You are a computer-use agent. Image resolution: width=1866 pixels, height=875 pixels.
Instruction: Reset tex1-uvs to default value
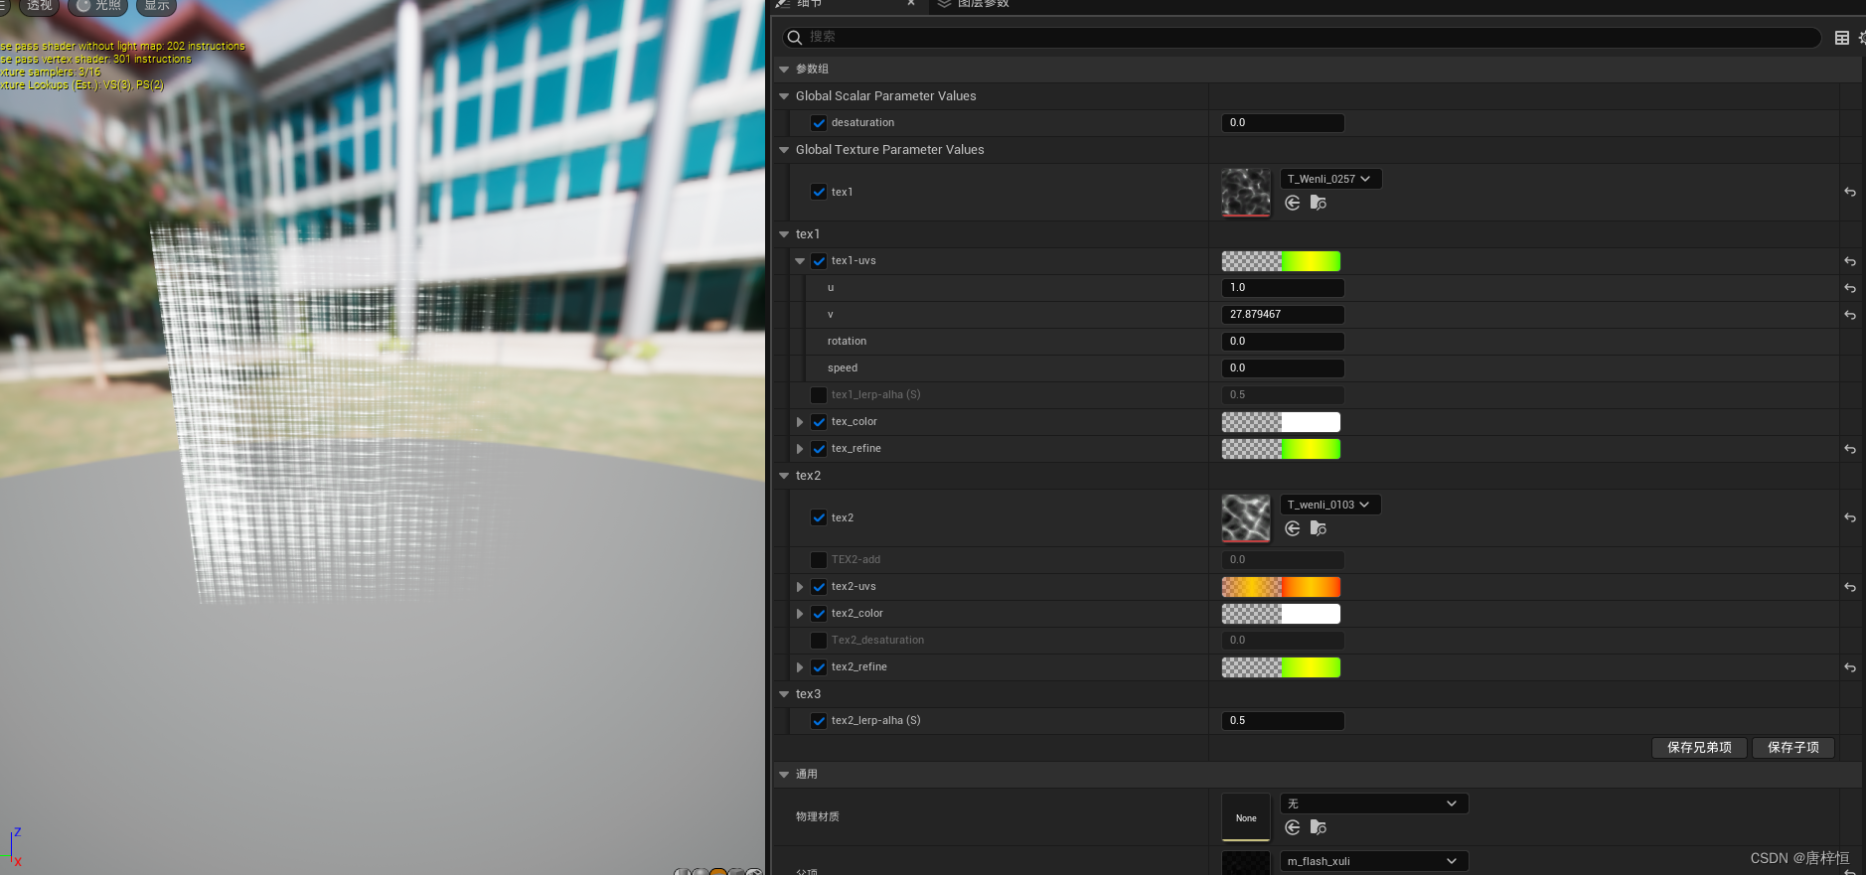1850,261
